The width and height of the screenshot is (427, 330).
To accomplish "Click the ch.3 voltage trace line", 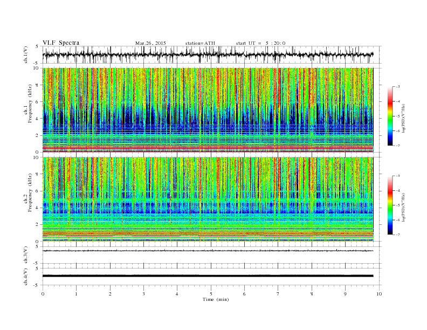I will 208,251.
